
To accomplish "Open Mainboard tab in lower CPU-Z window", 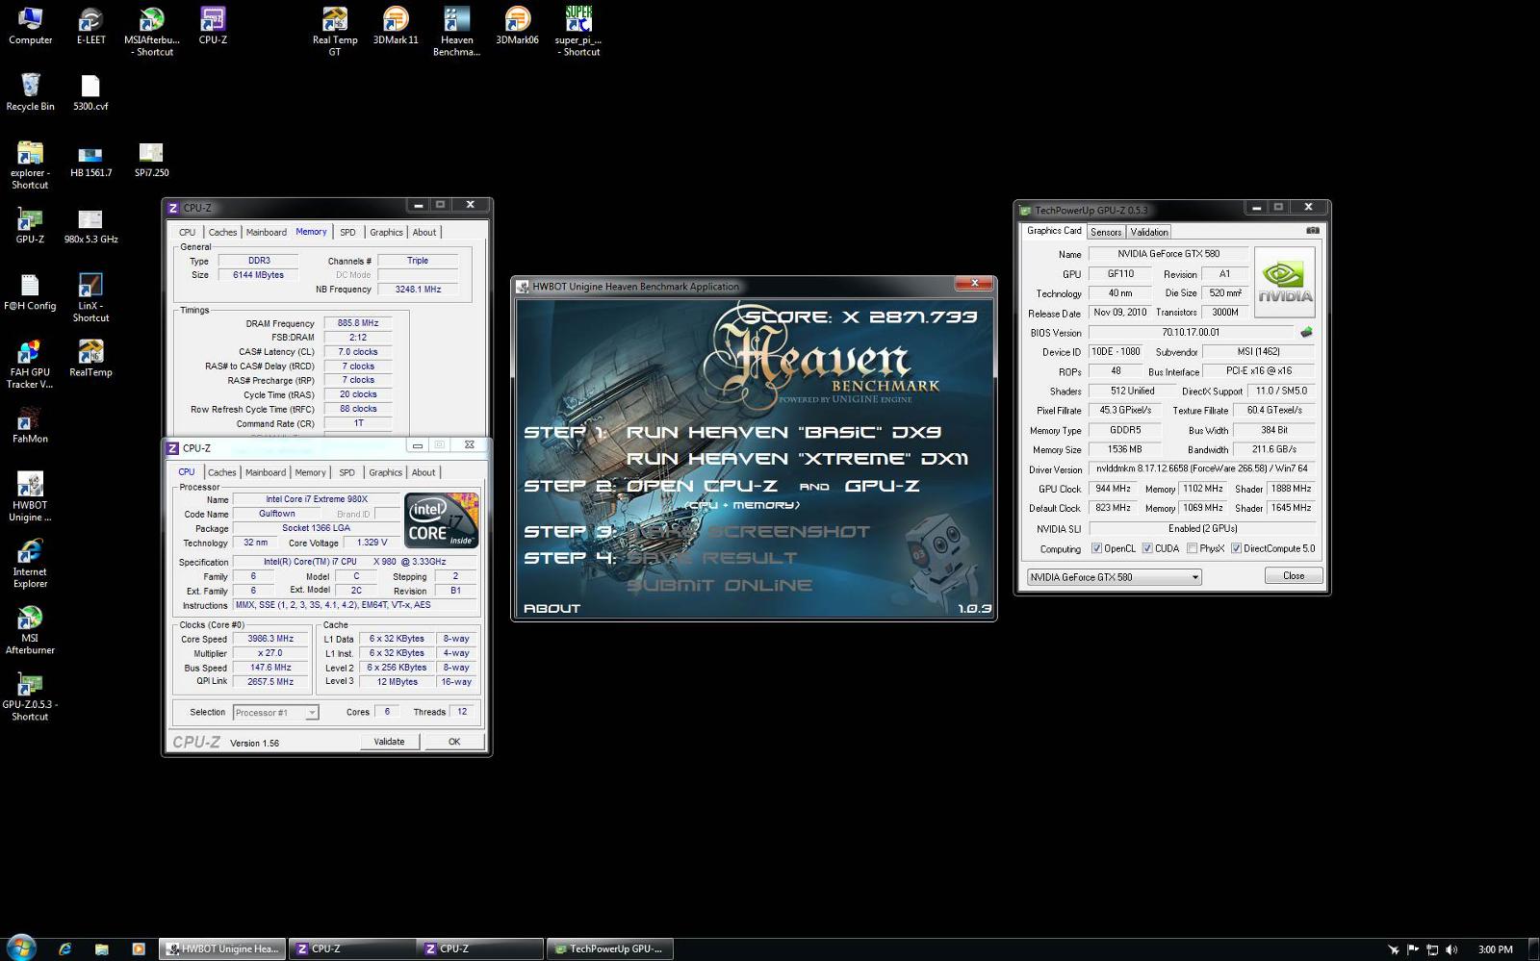I will (x=265, y=472).
